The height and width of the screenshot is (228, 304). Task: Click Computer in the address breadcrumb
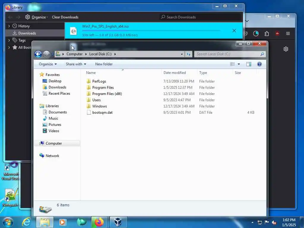click(75, 54)
